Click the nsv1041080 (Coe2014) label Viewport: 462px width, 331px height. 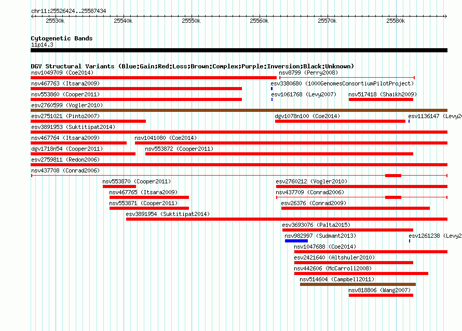[x=166, y=138]
